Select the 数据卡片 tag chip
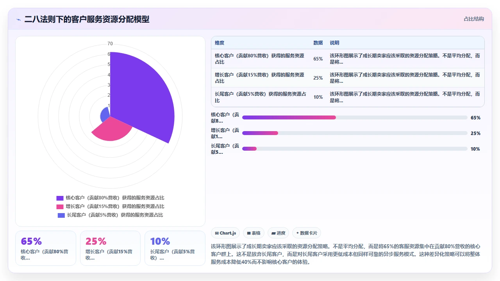The width and height of the screenshot is (500, 281). pyautogui.click(x=307, y=233)
